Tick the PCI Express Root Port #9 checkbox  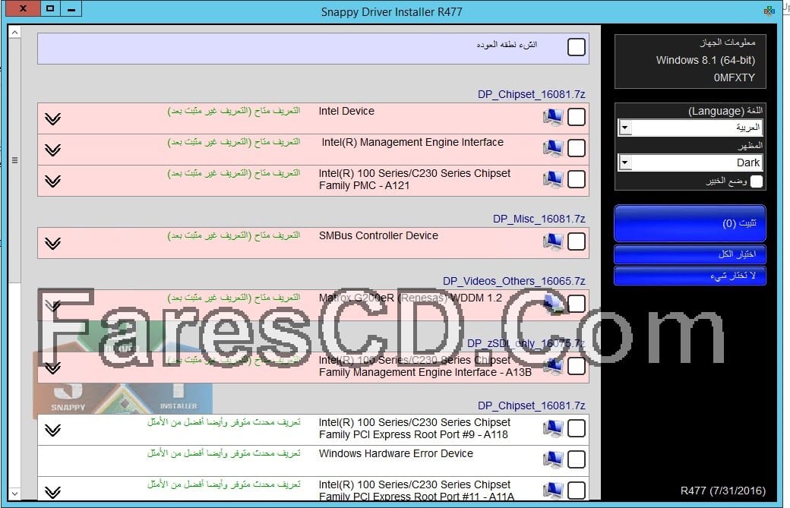click(x=577, y=428)
